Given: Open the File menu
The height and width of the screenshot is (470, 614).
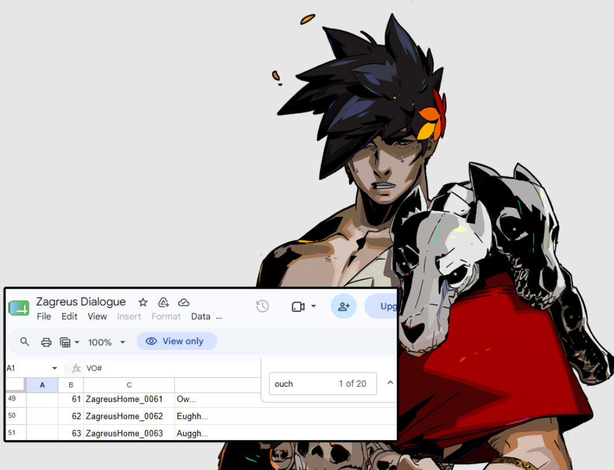Looking at the screenshot, I should [44, 316].
